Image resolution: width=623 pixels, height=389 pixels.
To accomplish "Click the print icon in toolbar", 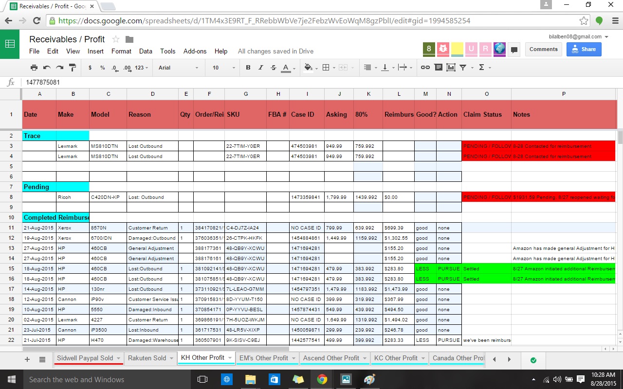I will click(x=34, y=68).
